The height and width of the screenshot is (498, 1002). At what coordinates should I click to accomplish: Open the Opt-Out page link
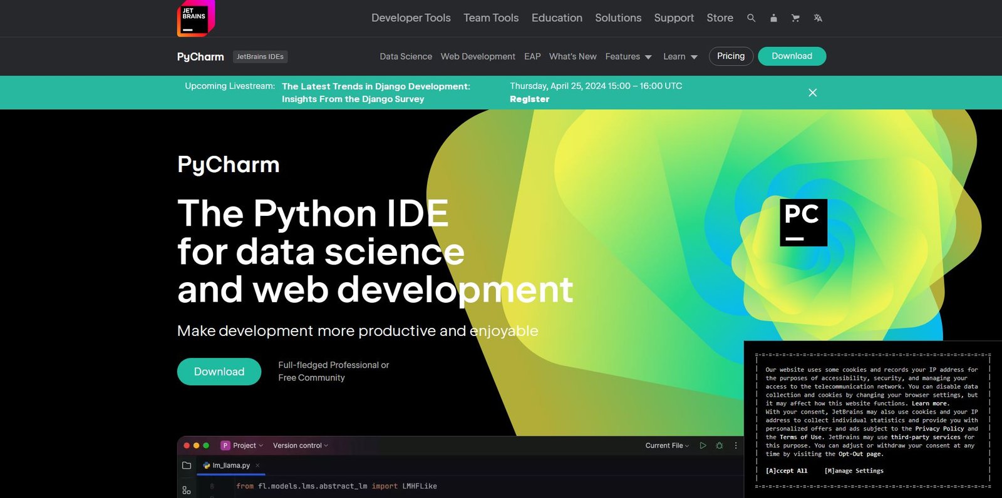[x=860, y=454]
